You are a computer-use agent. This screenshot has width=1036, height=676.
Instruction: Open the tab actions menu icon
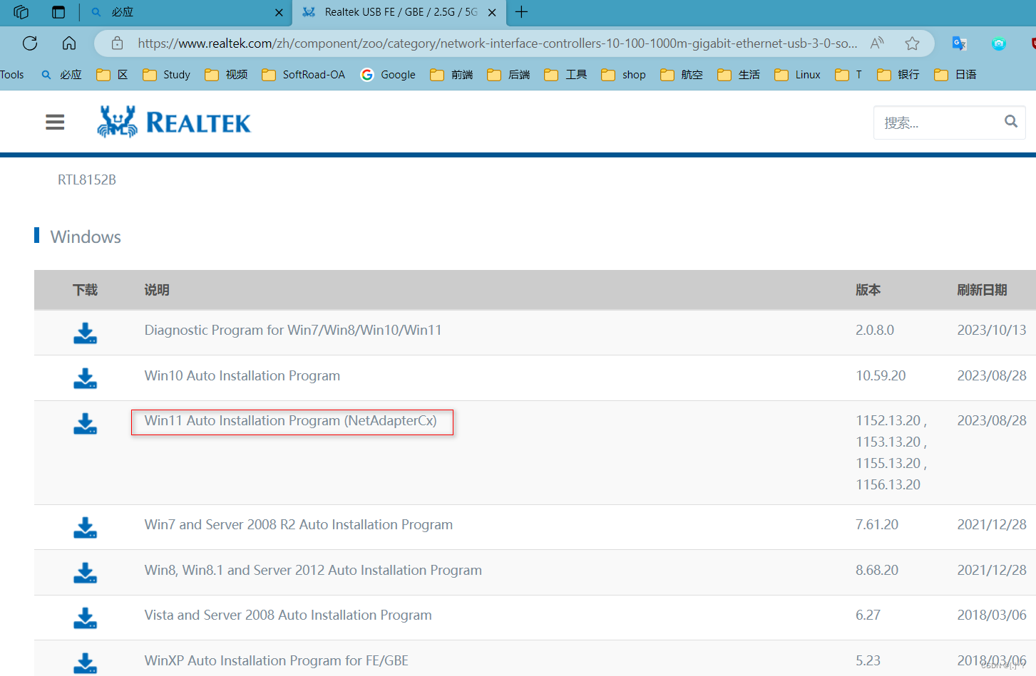[x=58, y=12]
